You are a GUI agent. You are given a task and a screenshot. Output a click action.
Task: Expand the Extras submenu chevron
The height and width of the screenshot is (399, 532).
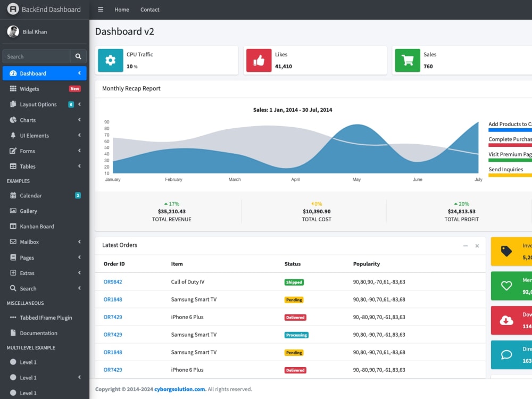click(79, 272)
